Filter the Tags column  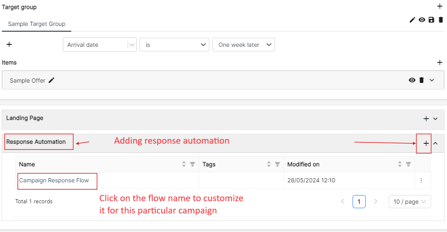pos(277,164)
